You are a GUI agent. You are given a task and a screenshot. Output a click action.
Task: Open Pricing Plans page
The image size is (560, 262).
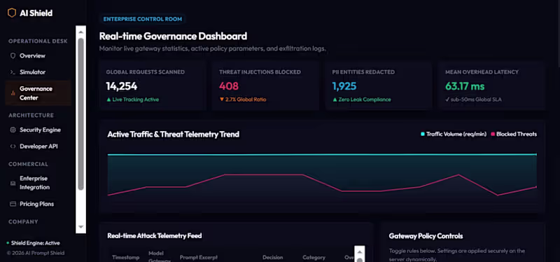37,204
